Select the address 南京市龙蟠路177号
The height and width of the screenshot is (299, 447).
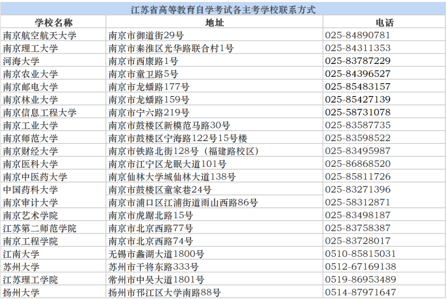149,87
